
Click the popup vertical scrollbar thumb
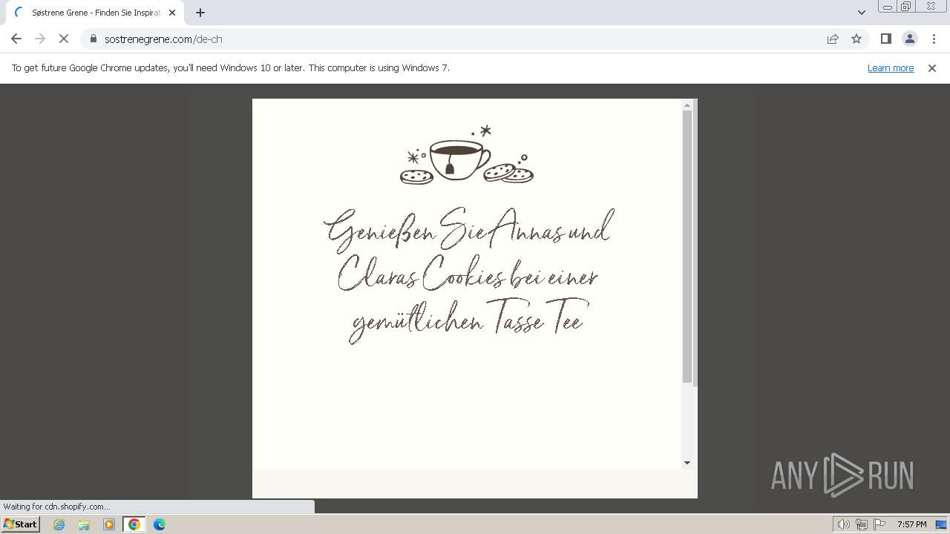[687, 247]
